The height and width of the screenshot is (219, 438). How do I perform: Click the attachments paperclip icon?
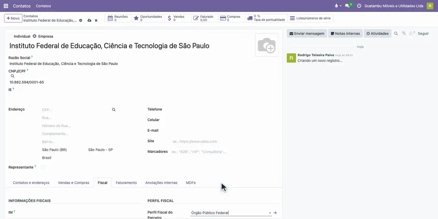[404, 34]
